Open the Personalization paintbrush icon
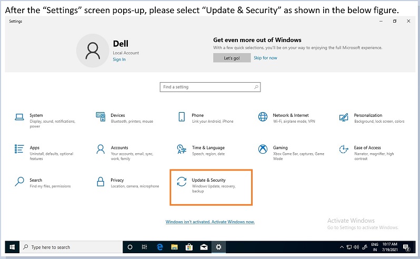 tap(344, 117)
